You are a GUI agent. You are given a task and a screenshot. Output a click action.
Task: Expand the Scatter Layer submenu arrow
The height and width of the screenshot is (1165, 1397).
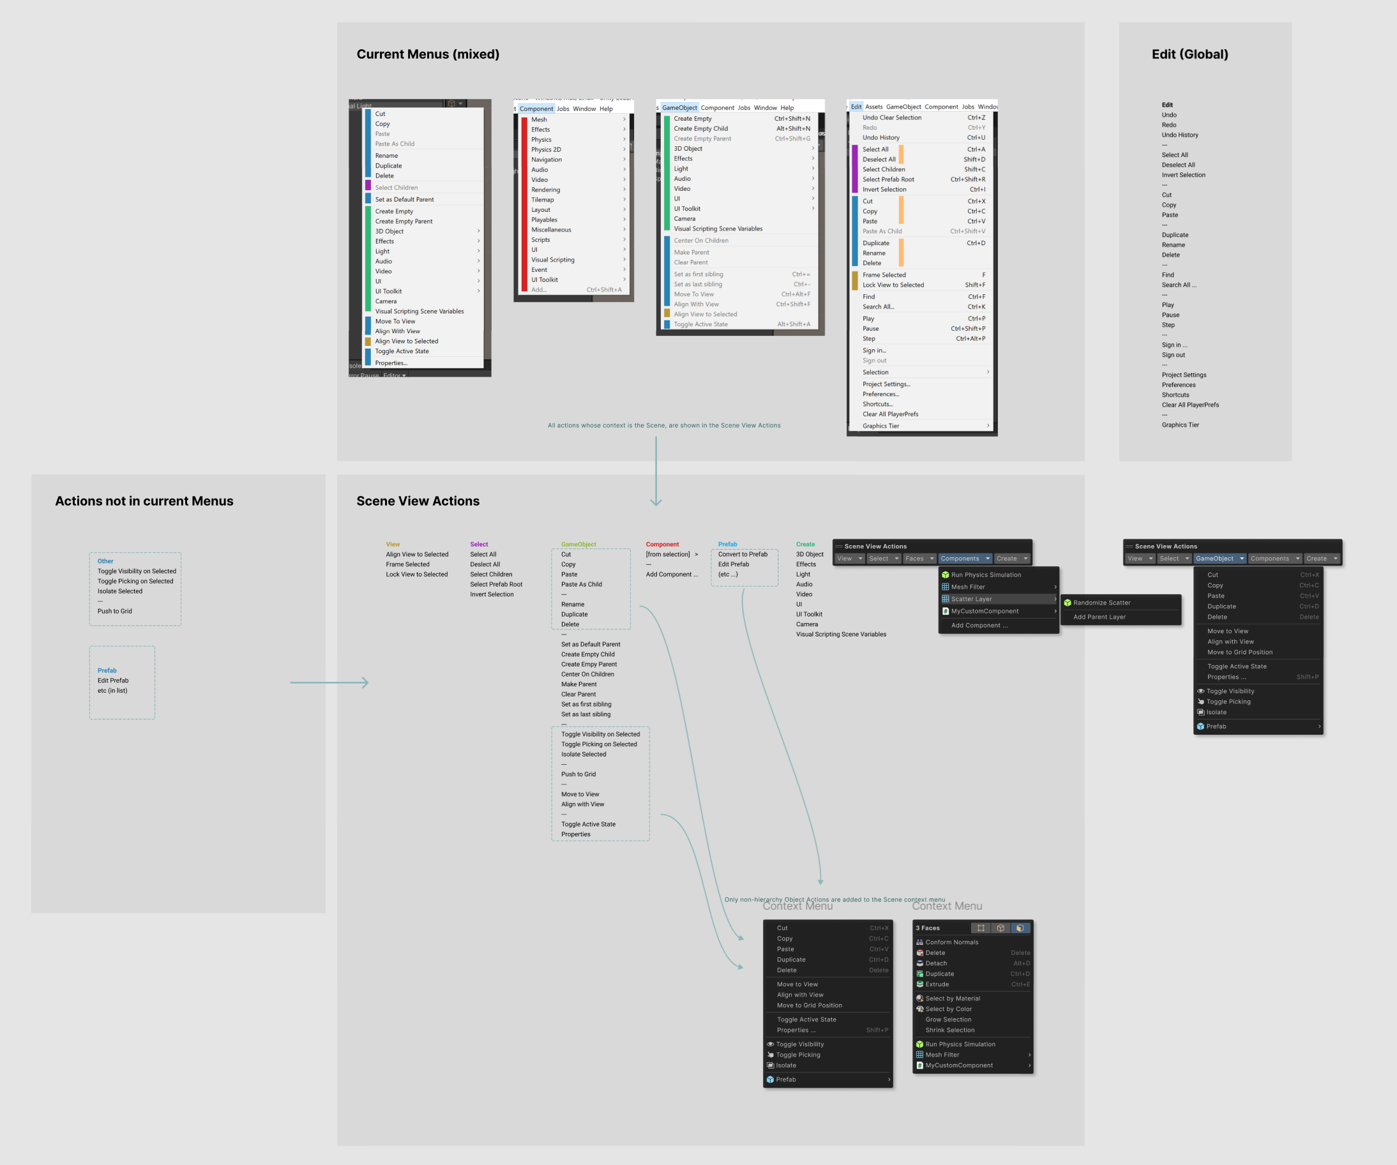1055,599
